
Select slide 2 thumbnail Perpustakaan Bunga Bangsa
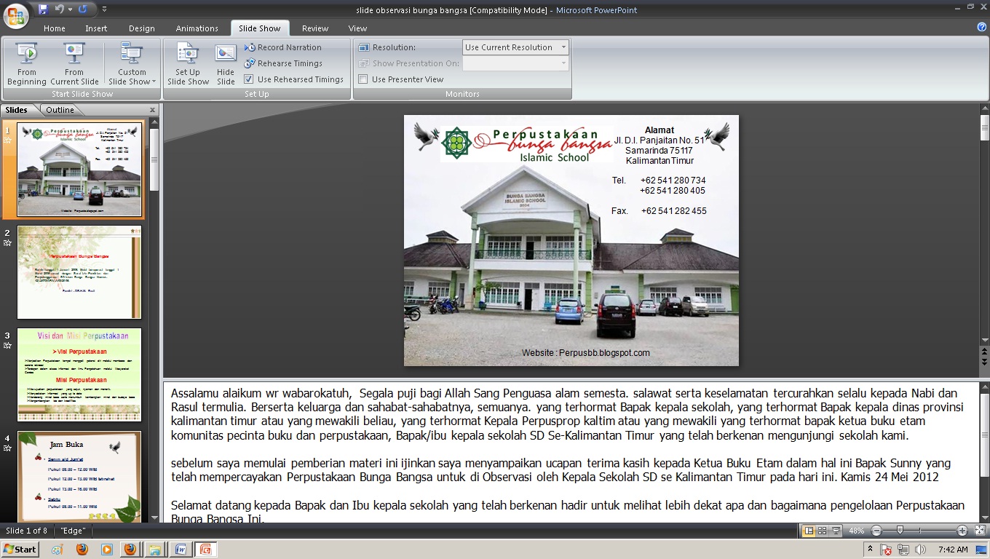pos(79,272)
